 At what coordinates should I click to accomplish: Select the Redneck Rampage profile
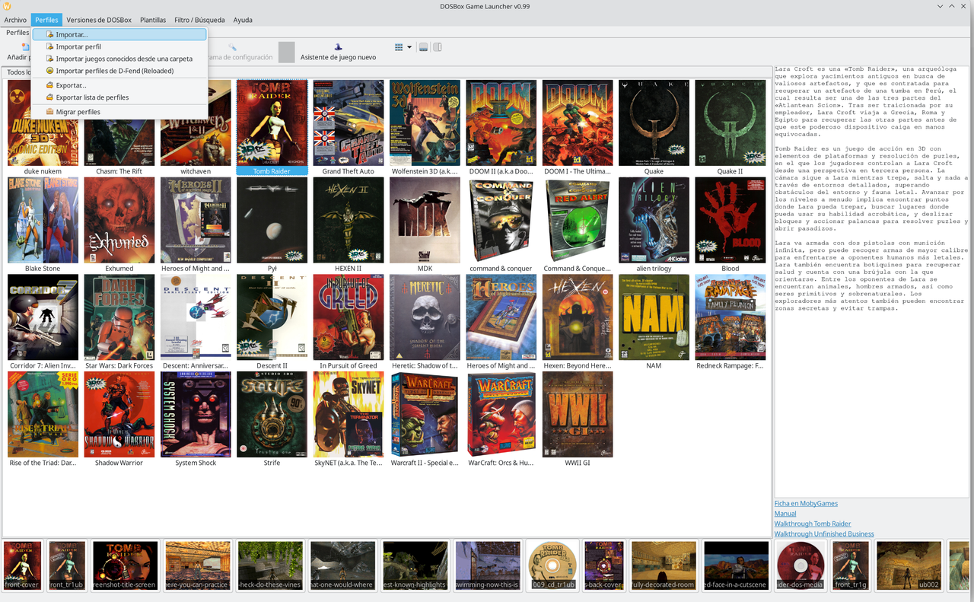point(730,322)
